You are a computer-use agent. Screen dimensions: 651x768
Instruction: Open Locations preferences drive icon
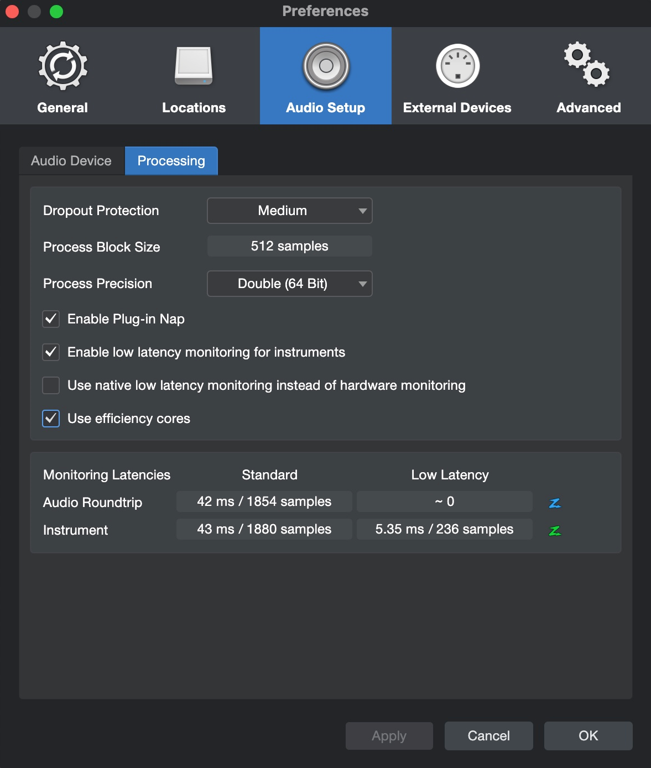coord(194,66)
